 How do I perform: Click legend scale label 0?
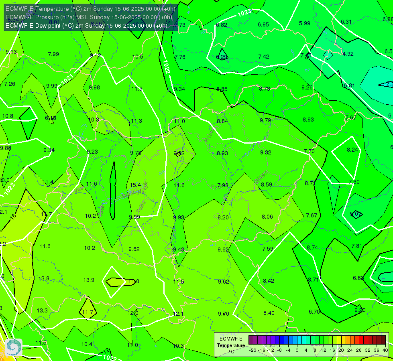(297, 350)
